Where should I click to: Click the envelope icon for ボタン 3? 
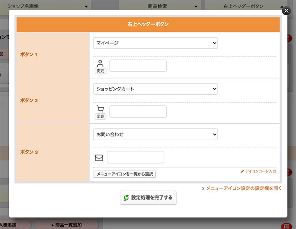[99, 158]
